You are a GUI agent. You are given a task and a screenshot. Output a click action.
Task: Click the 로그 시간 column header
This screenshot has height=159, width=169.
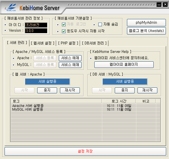(119, 101)
